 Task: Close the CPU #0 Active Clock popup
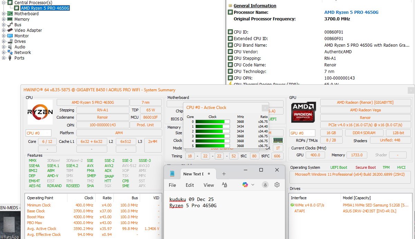265,108
